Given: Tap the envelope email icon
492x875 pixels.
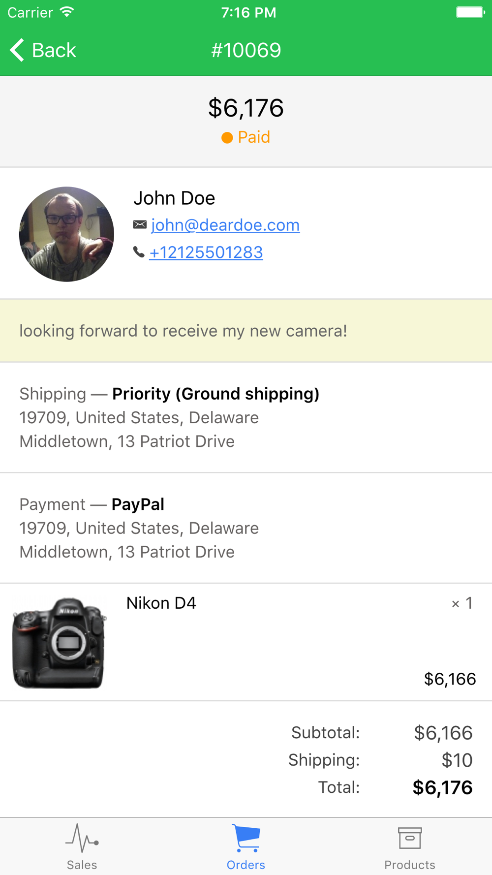Looking at the screenshot, I should [140, 225].
